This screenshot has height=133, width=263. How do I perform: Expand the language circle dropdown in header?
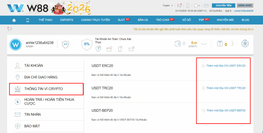[x=197, y=5]
